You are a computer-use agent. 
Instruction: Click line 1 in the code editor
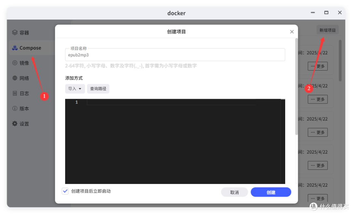[171, 102]
